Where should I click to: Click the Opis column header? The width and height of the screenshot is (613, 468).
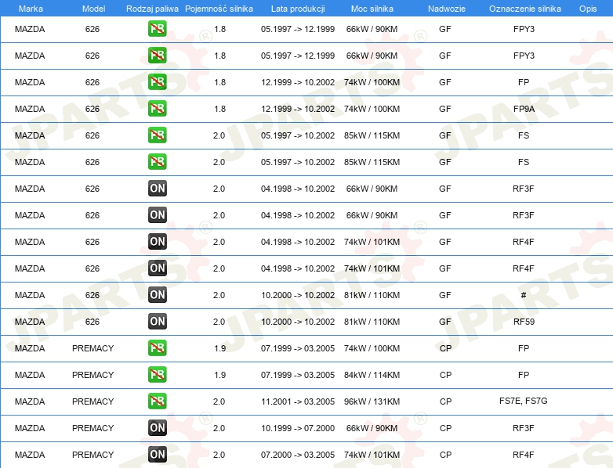click(588, 9)
